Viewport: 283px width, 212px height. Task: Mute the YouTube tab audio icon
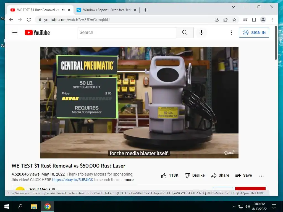tap(63, 10)
